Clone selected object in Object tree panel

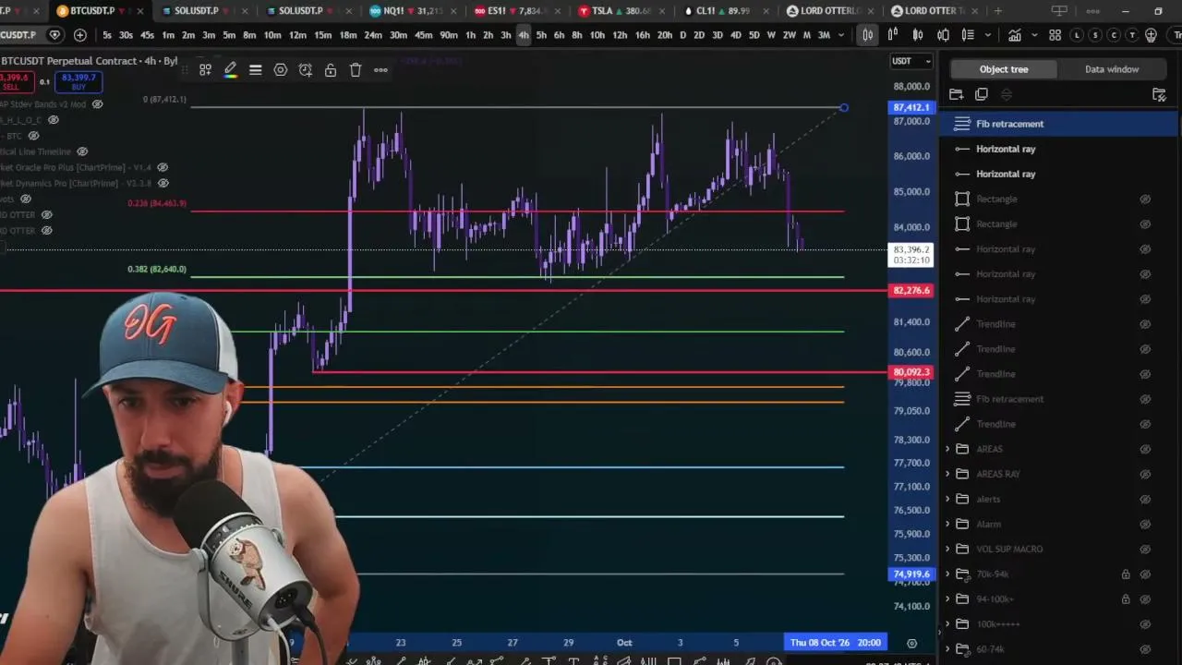click(x=981, y=94)
